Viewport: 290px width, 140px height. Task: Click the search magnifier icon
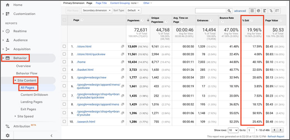point(229,11)
